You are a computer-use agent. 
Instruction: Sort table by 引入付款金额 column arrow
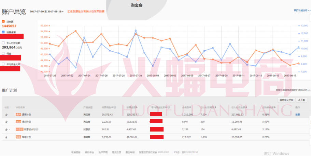246,107
